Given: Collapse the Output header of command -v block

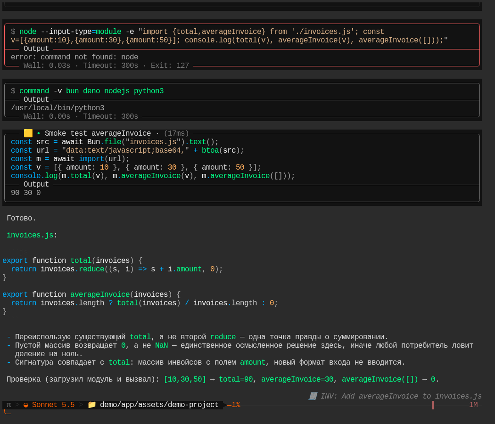Looking at the screenshot, I should click(x=36, y=99).
